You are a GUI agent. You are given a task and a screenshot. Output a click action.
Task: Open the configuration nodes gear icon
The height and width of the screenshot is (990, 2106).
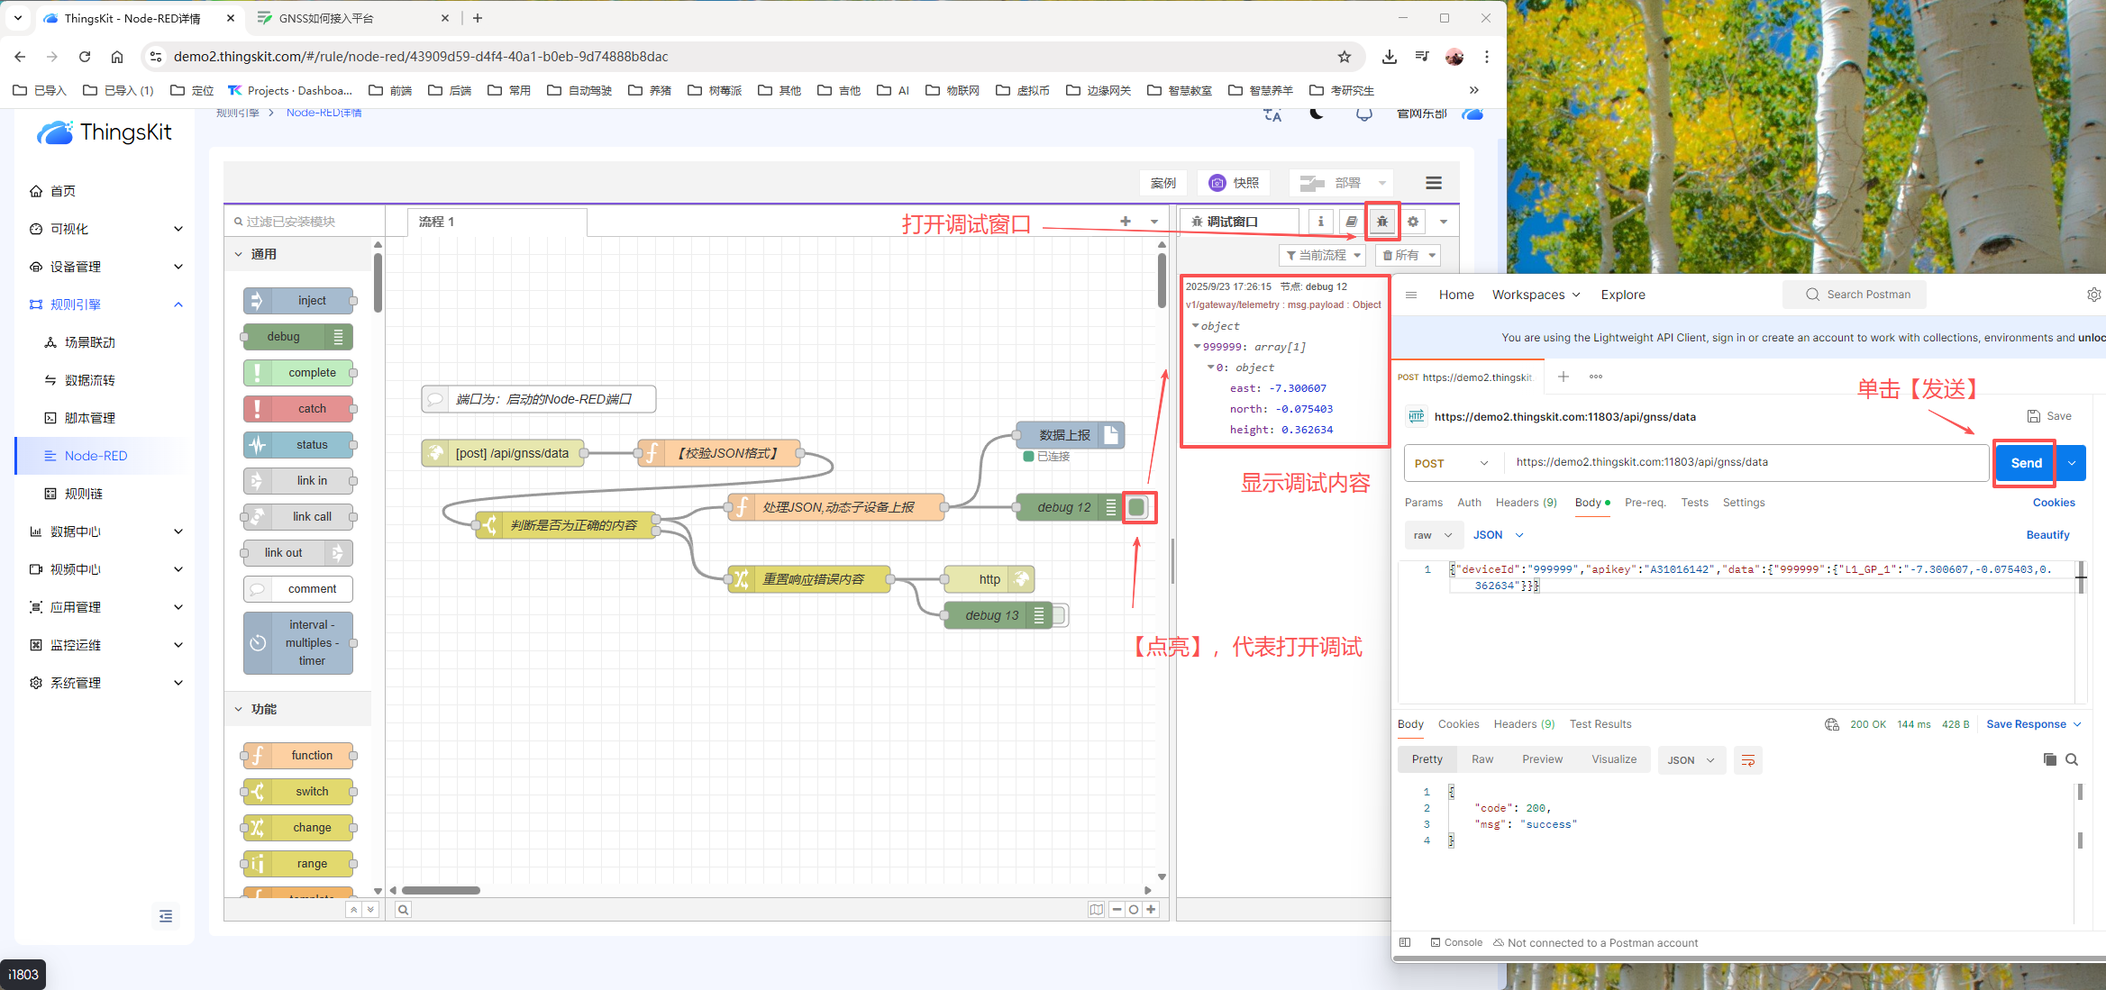[x=1412, y=222]
